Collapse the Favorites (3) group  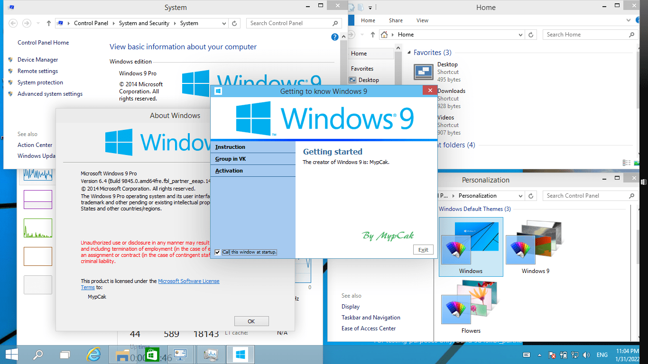pyautogui.click(x=409, y=53)
